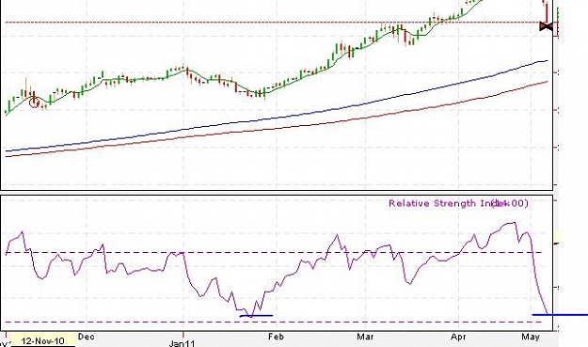Click the May label on time axis
The image size is (588, 347).
coord(531,337)
